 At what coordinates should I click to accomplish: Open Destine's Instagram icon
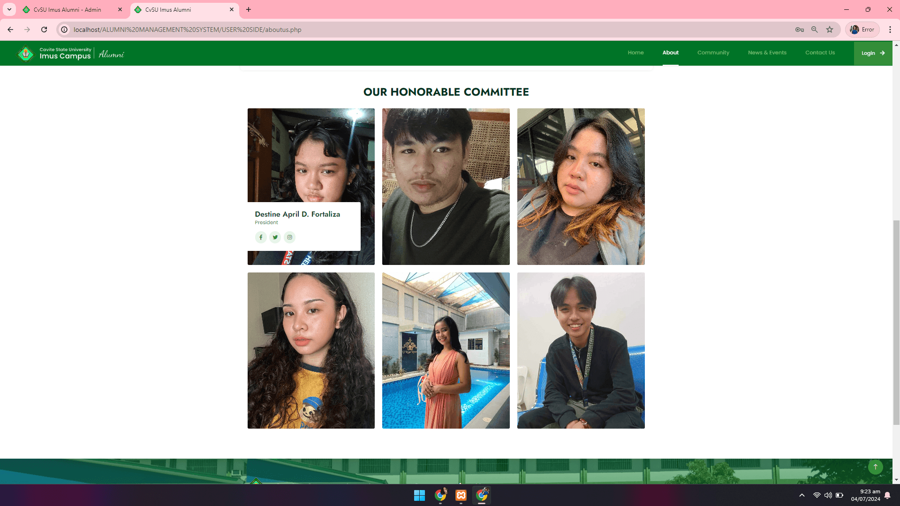(290, 237)
